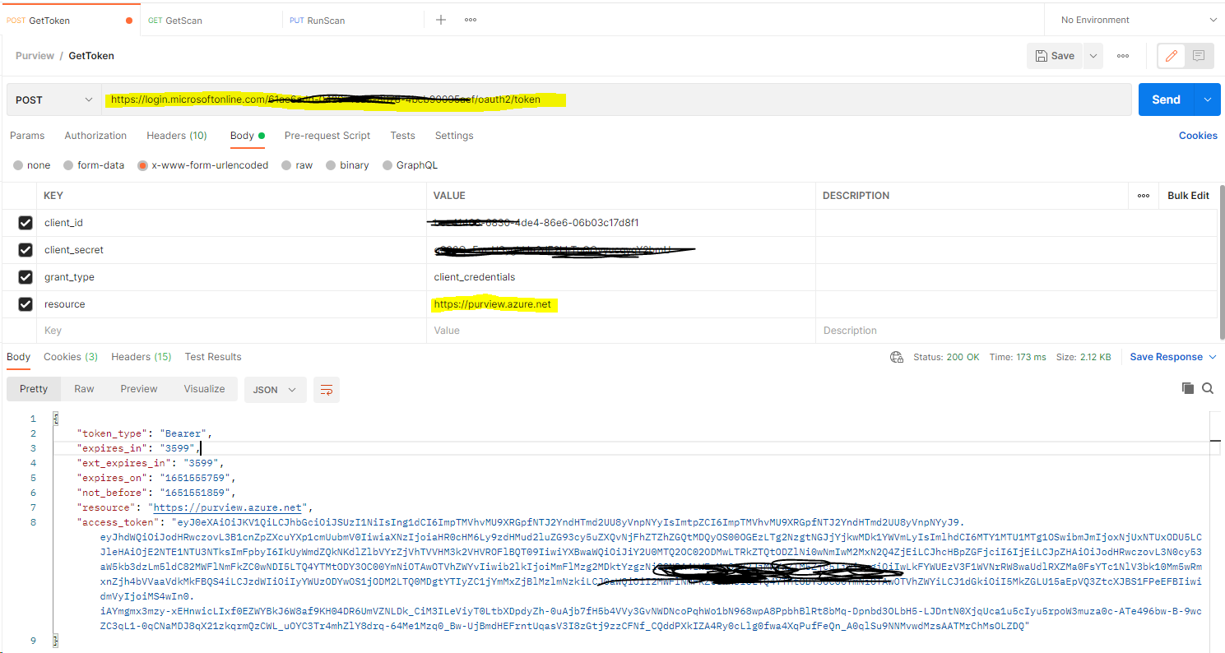The width and height of the screenshot is (1225, 653).
Task: Open tab options ellipsis next to plus
Action: (x=471, y=20)
